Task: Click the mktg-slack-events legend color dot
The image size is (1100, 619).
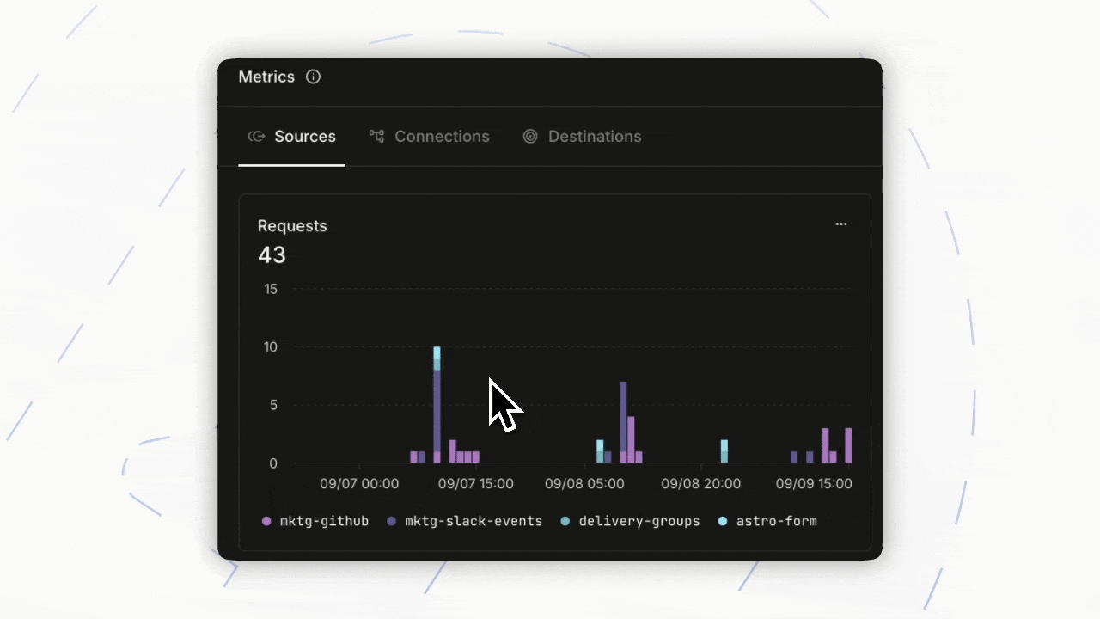Action: [392, 521]
